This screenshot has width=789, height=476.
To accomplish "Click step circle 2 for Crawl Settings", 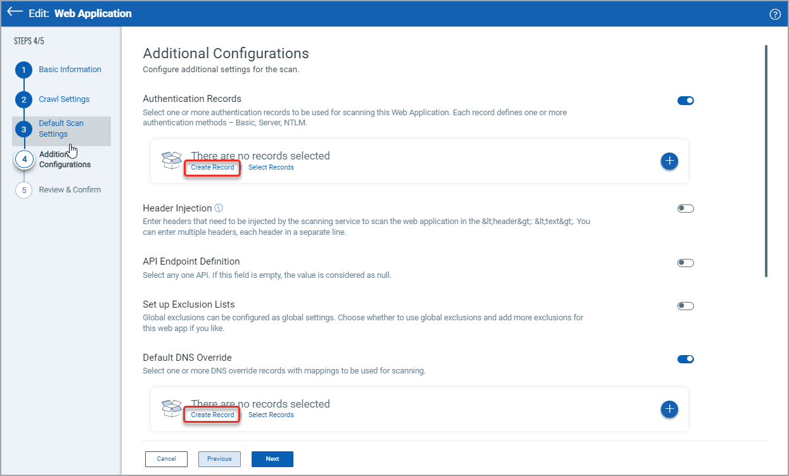I will [23, 99].
